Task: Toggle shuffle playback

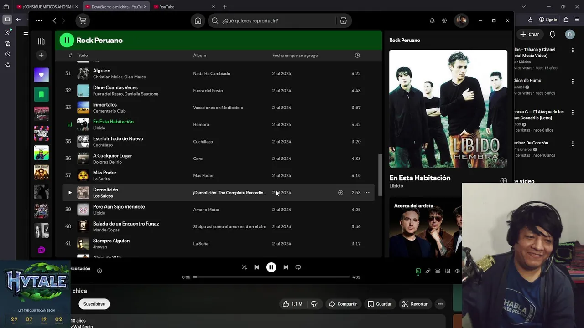Action: [244, 267]
